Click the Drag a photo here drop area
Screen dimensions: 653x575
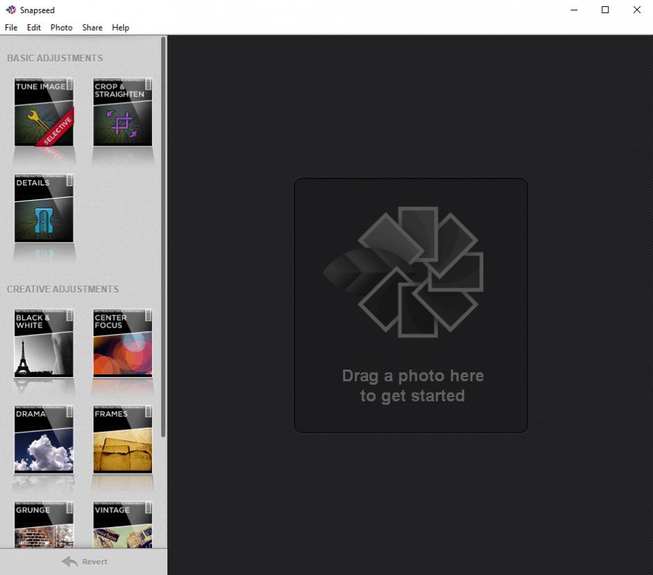click(411, 305)
